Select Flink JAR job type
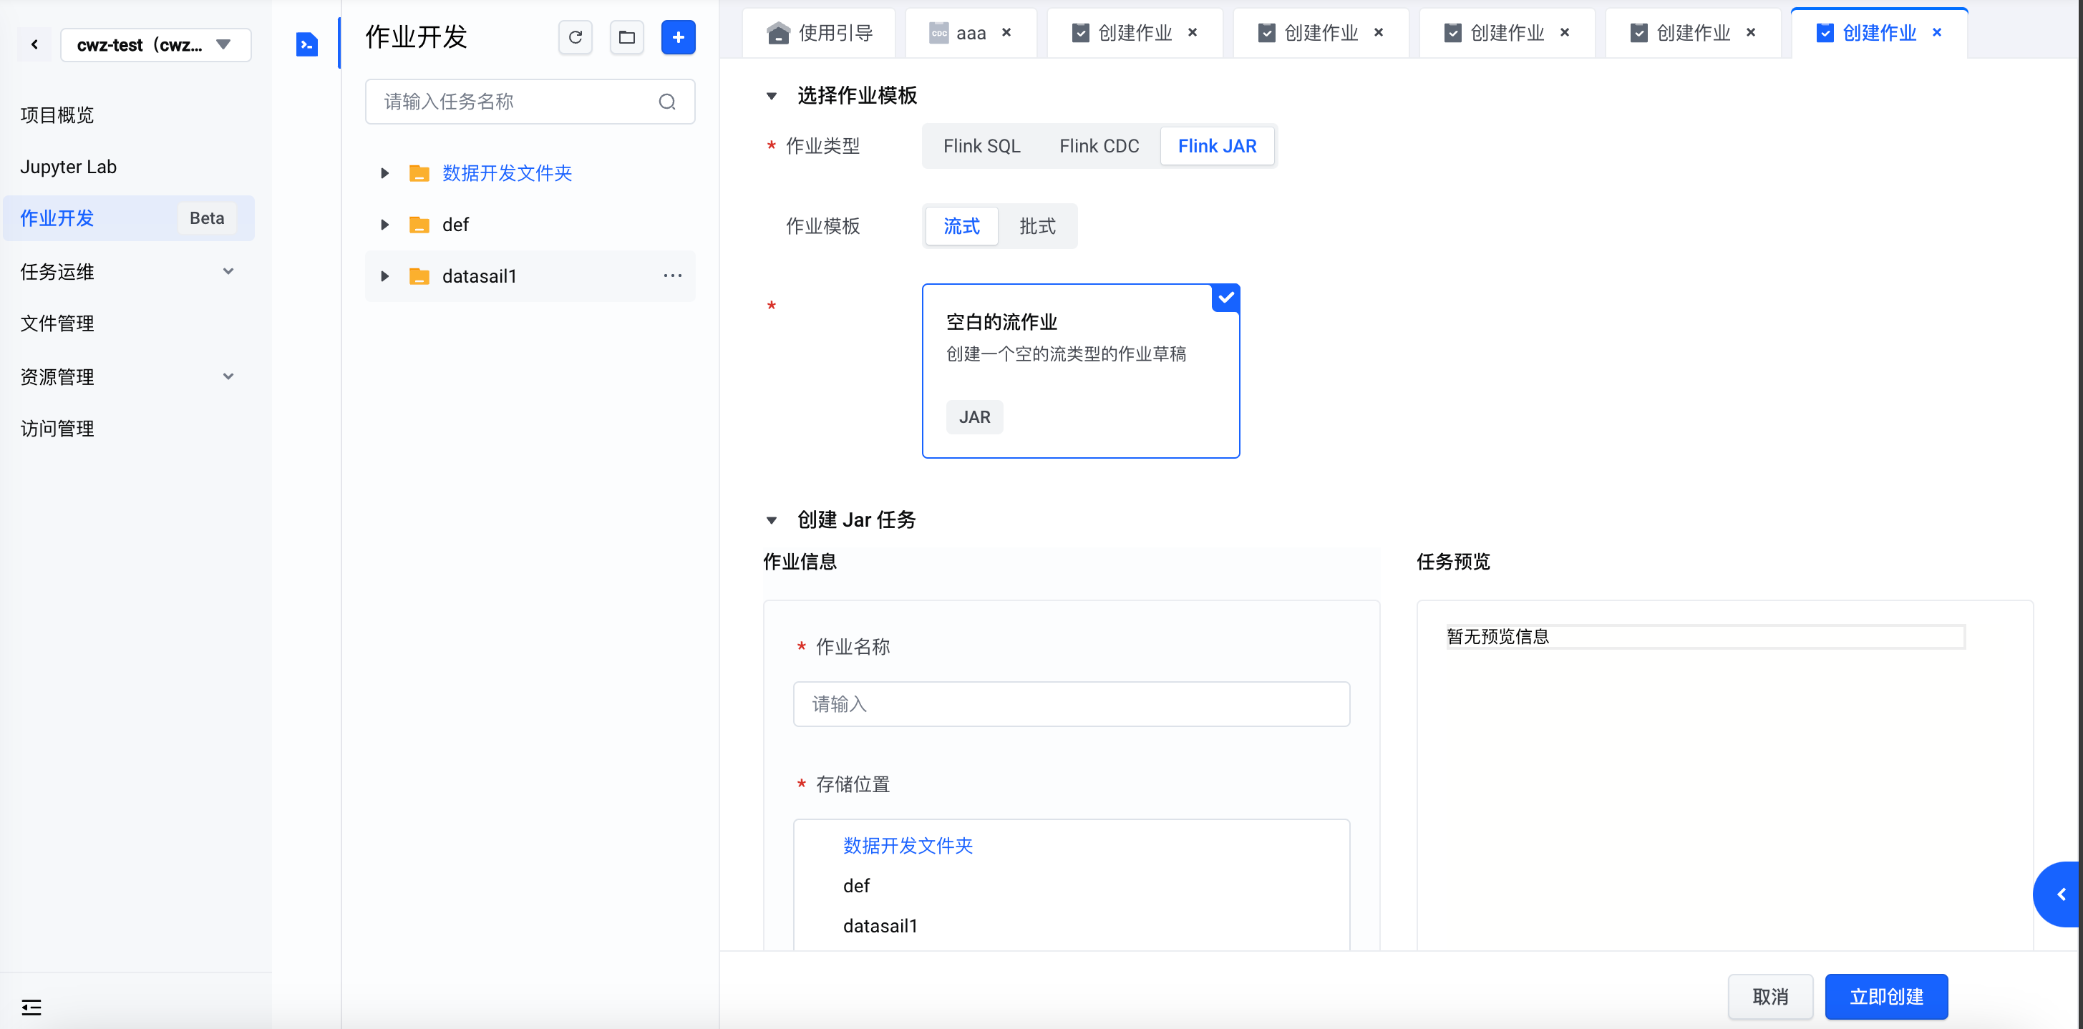The image size is (2083, 1029). [x=1217, y=146]
